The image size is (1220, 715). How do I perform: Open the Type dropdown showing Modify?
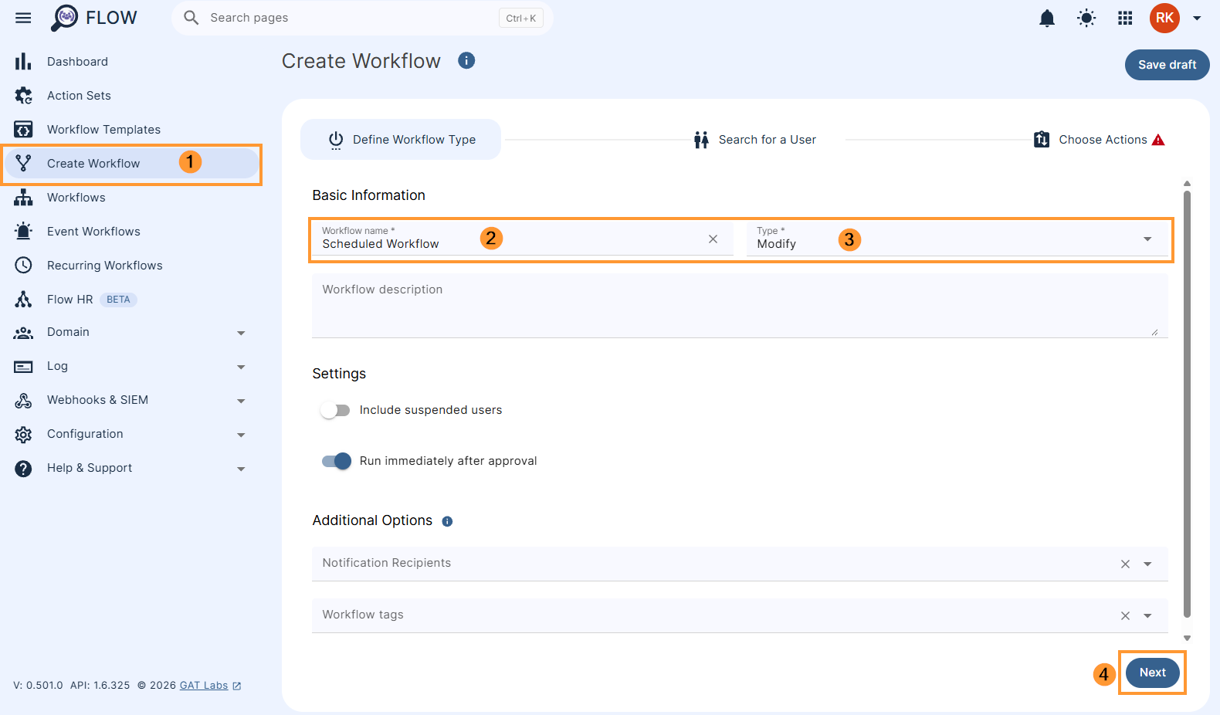coord(957,239)
